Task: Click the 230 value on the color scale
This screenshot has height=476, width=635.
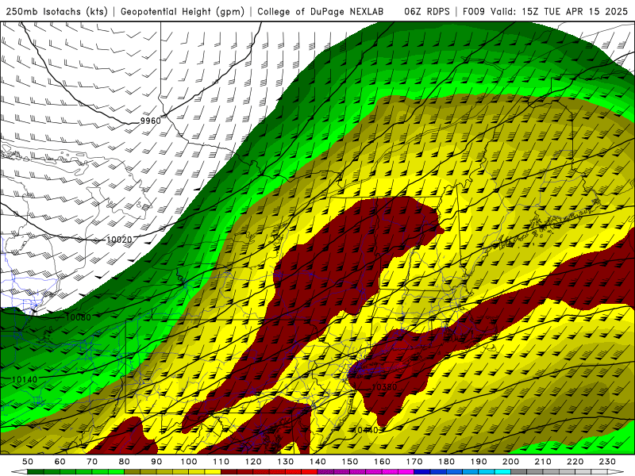Action: [607, 462]
